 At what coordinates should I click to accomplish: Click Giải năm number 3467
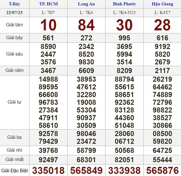[x=48, y=71]
